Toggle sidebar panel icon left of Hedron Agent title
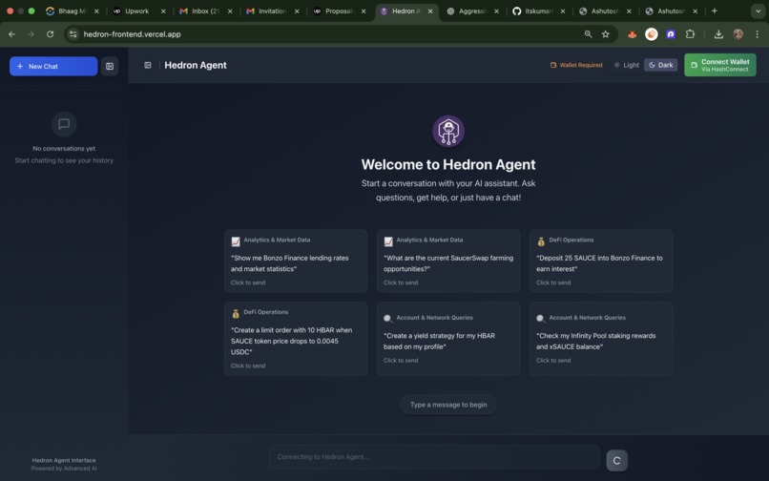 click(x=148, y=65)
